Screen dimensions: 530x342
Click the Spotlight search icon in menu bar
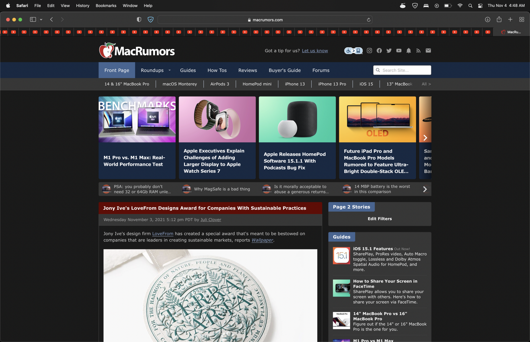(470, 6)
